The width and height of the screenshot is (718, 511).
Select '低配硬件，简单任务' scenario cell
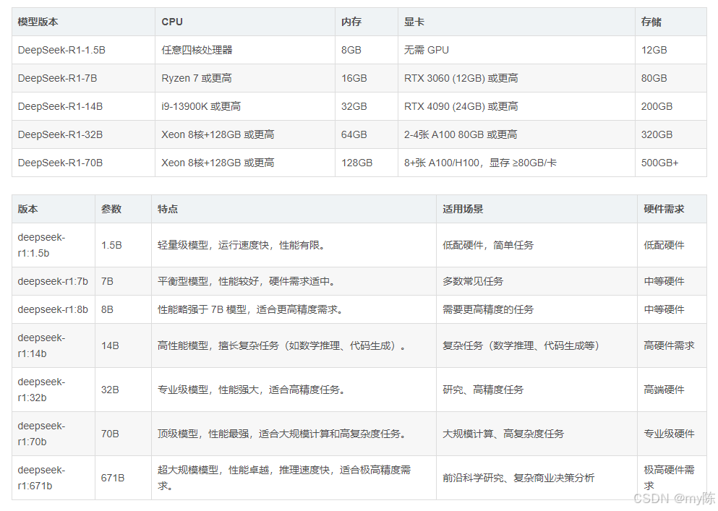(x=537, y=245)
